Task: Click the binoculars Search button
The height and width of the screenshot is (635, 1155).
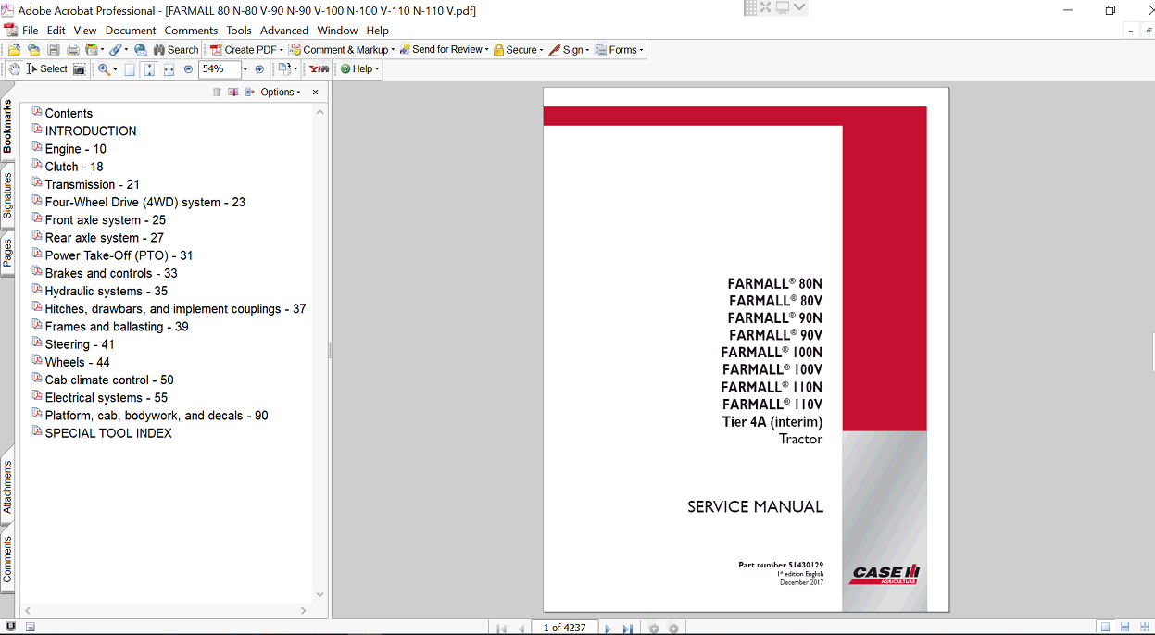Action: click(x=176, y=50)
